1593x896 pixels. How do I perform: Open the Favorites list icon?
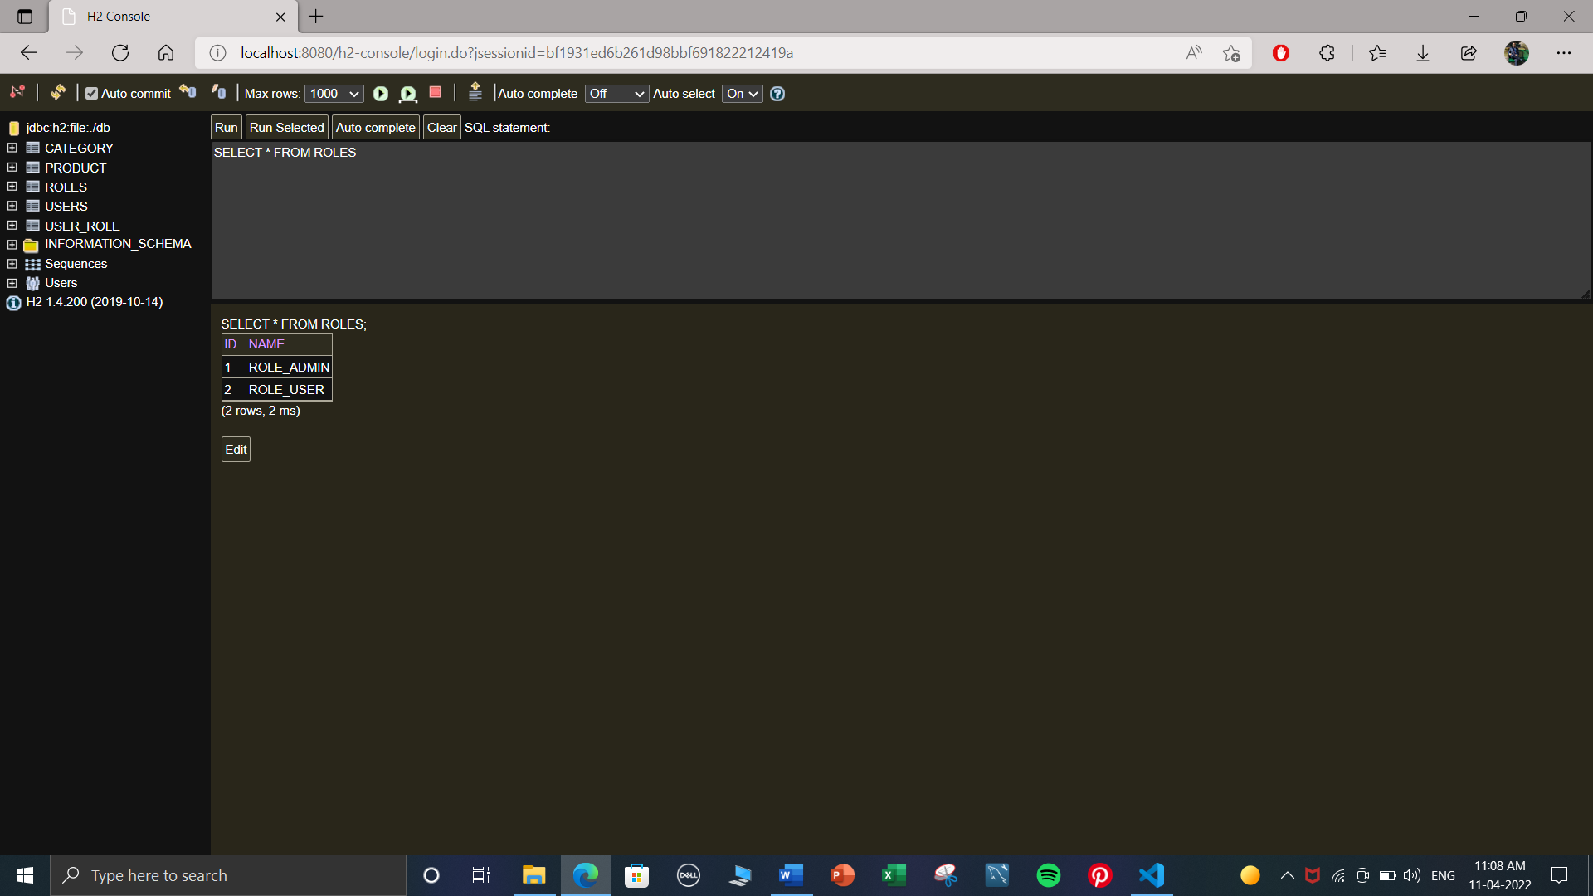tap(1377, 53)
